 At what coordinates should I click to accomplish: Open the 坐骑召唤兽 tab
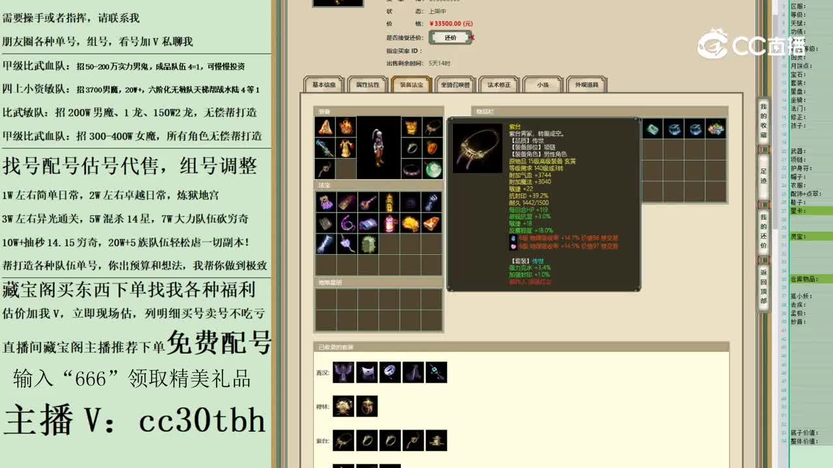[x=455, y=84]
